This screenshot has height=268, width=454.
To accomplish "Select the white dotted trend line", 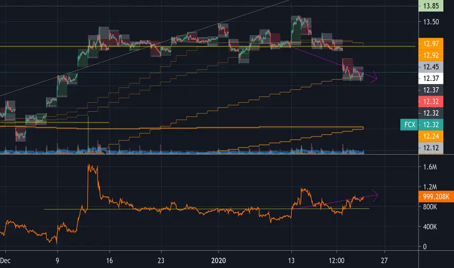I will [x=145, y=48].
